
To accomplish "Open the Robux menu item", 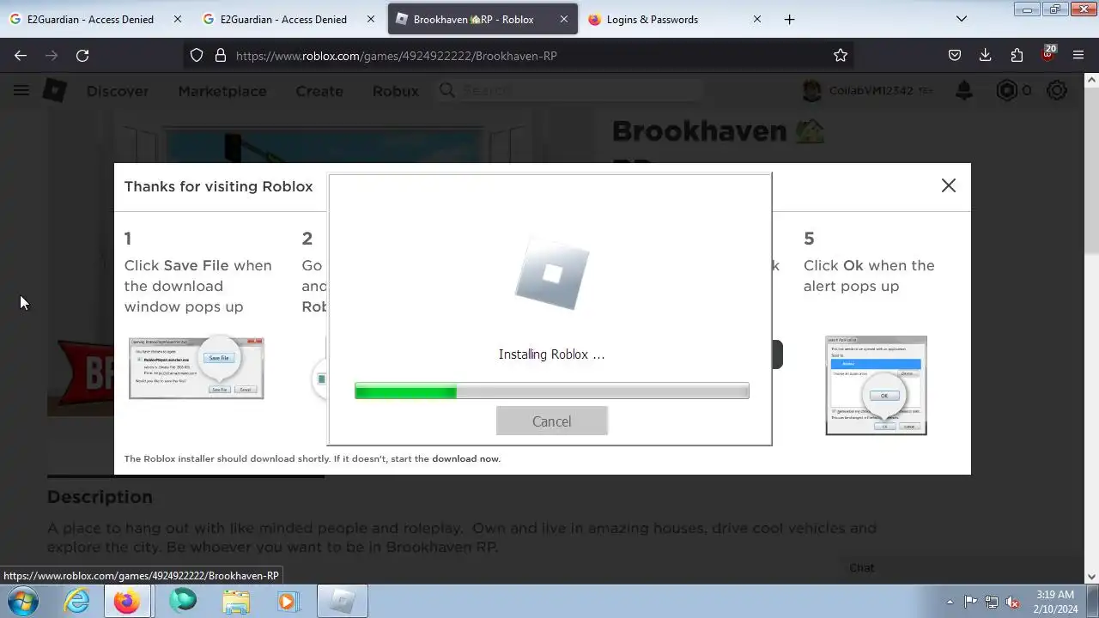I will (x=396, y=91).
